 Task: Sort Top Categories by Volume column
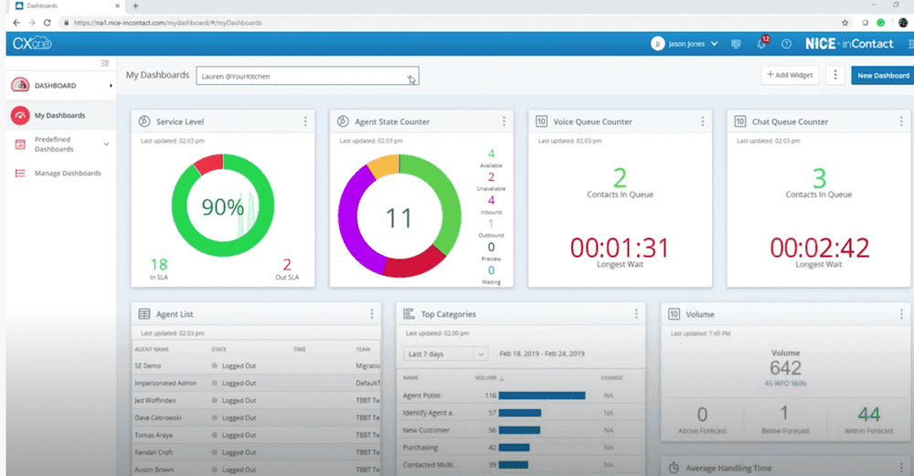tap(486, 377)
